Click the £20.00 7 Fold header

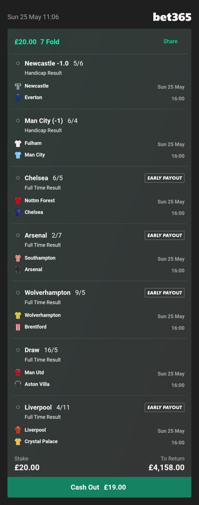[37, 41]
